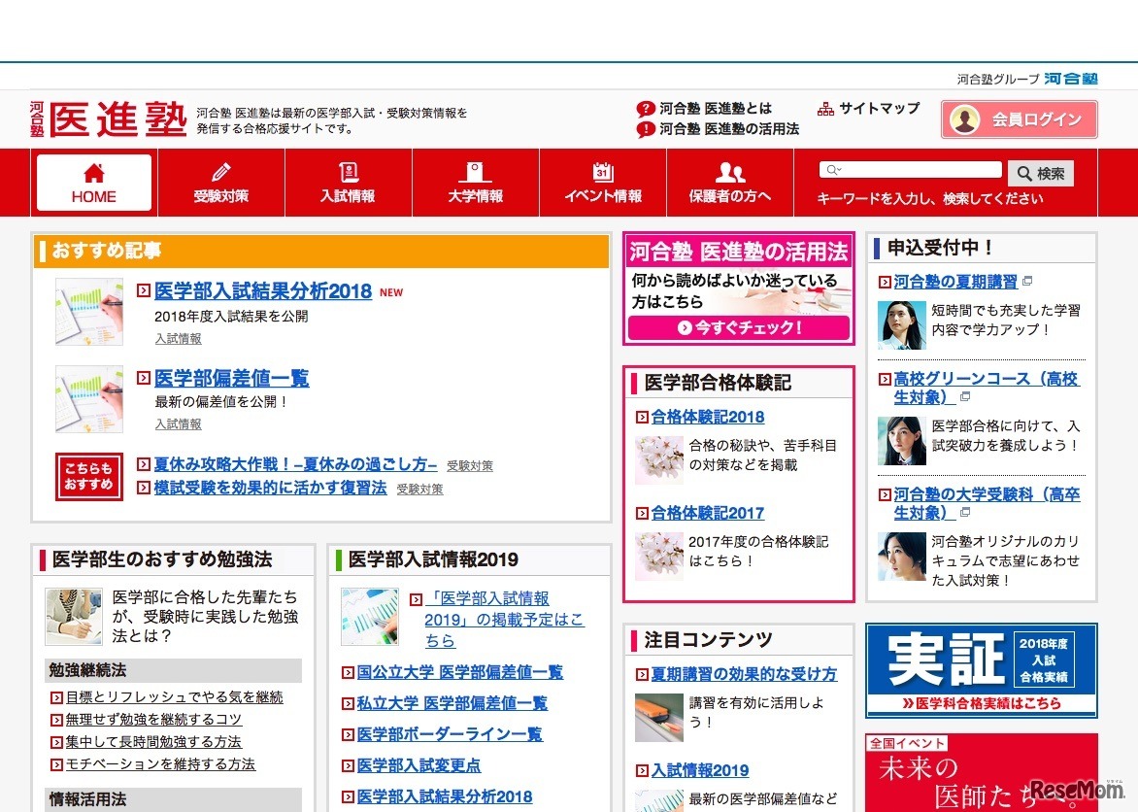Select the 入試情報 book icon

[348, 173]
